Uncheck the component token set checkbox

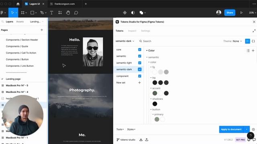tap(140, 76)
